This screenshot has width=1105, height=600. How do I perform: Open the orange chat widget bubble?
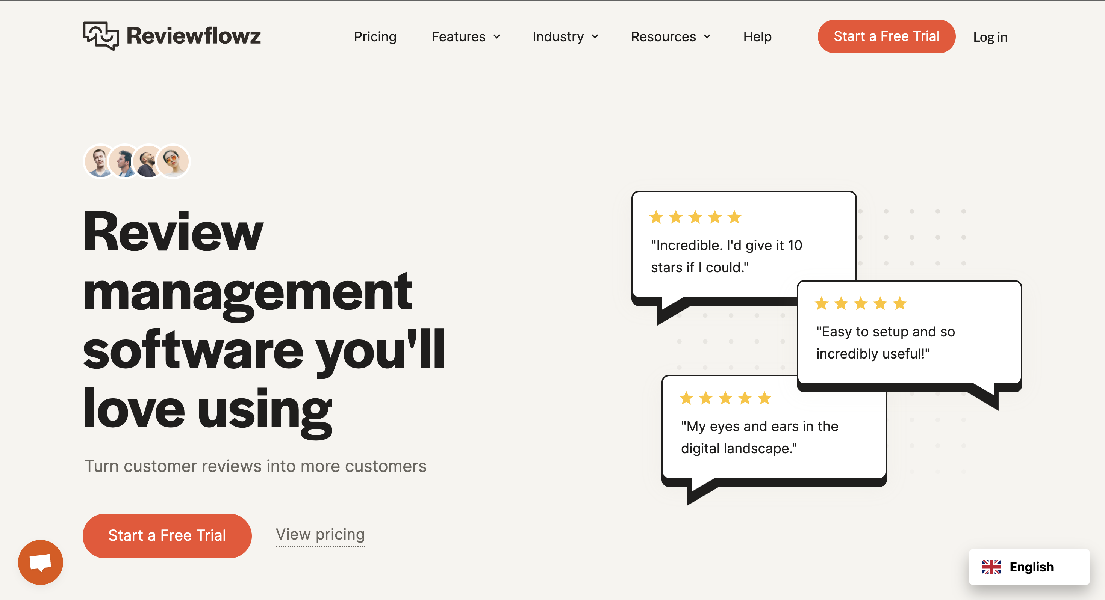pyautogui.click(x=40, y=562)
